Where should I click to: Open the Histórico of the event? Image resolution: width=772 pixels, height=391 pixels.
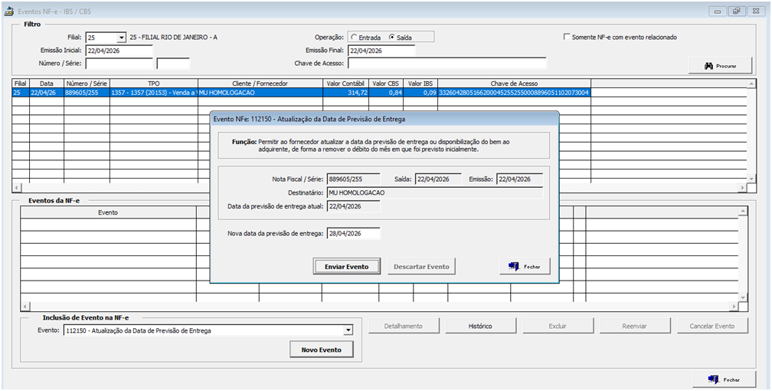[x=480, y=326]
